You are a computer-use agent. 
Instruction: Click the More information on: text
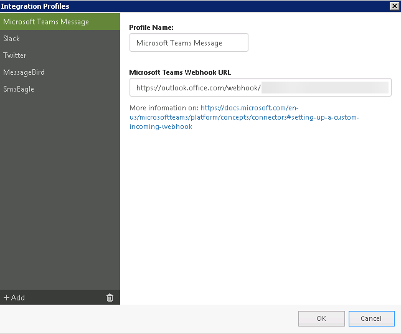point(164,108)
